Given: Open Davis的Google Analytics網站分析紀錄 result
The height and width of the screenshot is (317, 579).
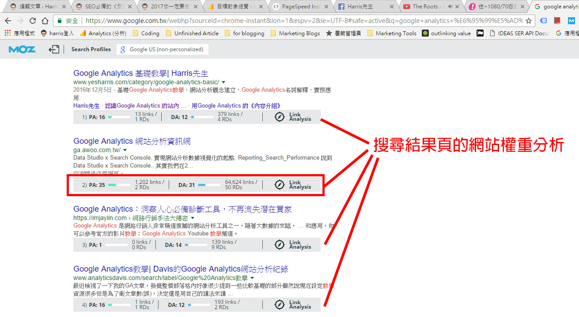Looking at the screenshot, I should [181, 269].
